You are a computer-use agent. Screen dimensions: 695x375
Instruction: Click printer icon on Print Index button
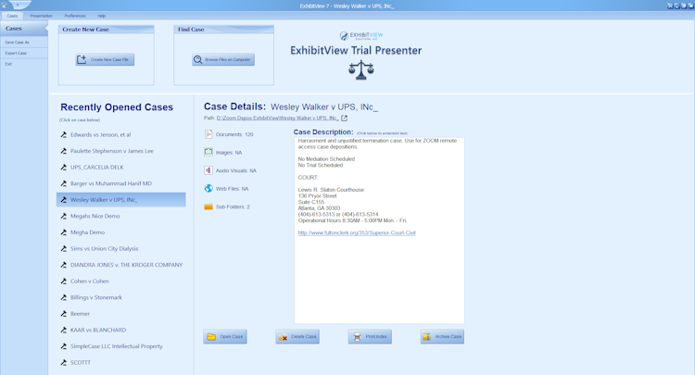pos(357,337)
